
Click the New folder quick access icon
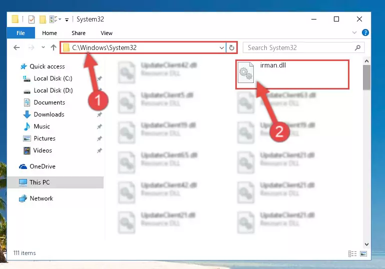coord(43,19)
